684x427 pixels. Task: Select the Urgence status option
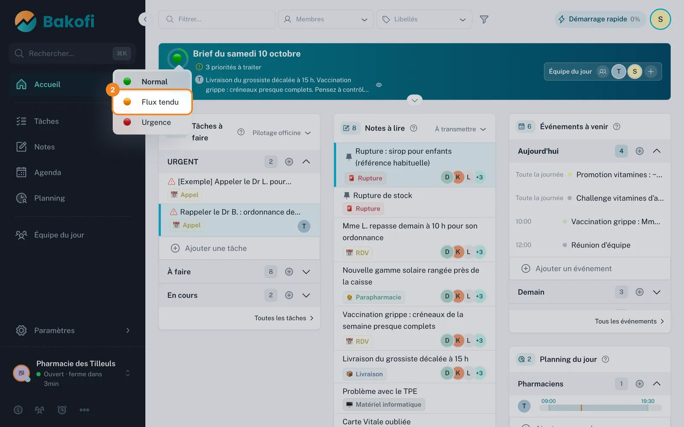click(152, 122)
